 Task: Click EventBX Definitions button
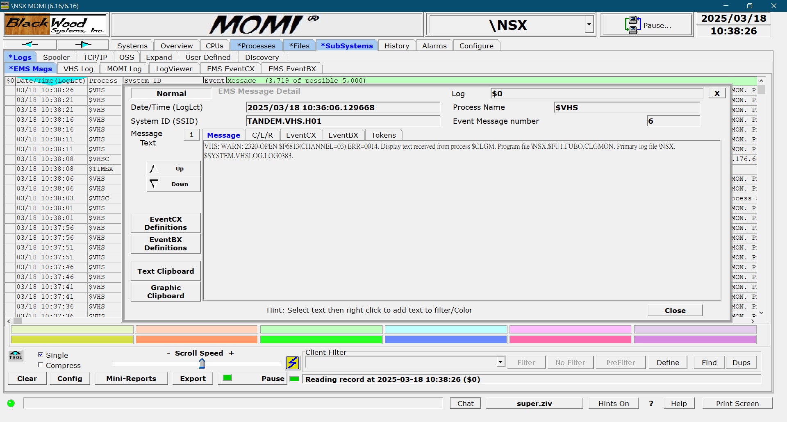click(x=166, y=243)
